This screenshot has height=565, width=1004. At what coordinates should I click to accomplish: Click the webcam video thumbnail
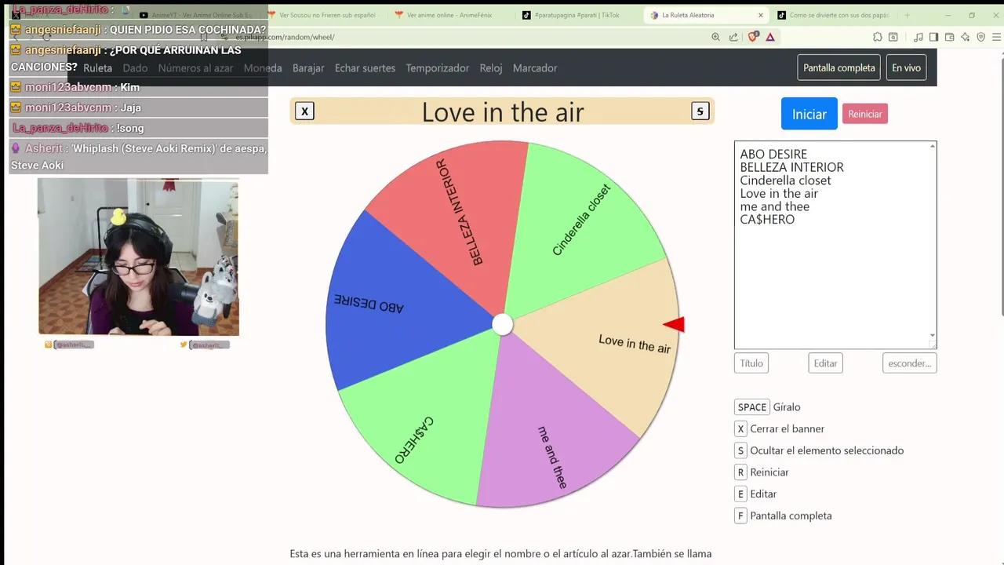[139, 257]
